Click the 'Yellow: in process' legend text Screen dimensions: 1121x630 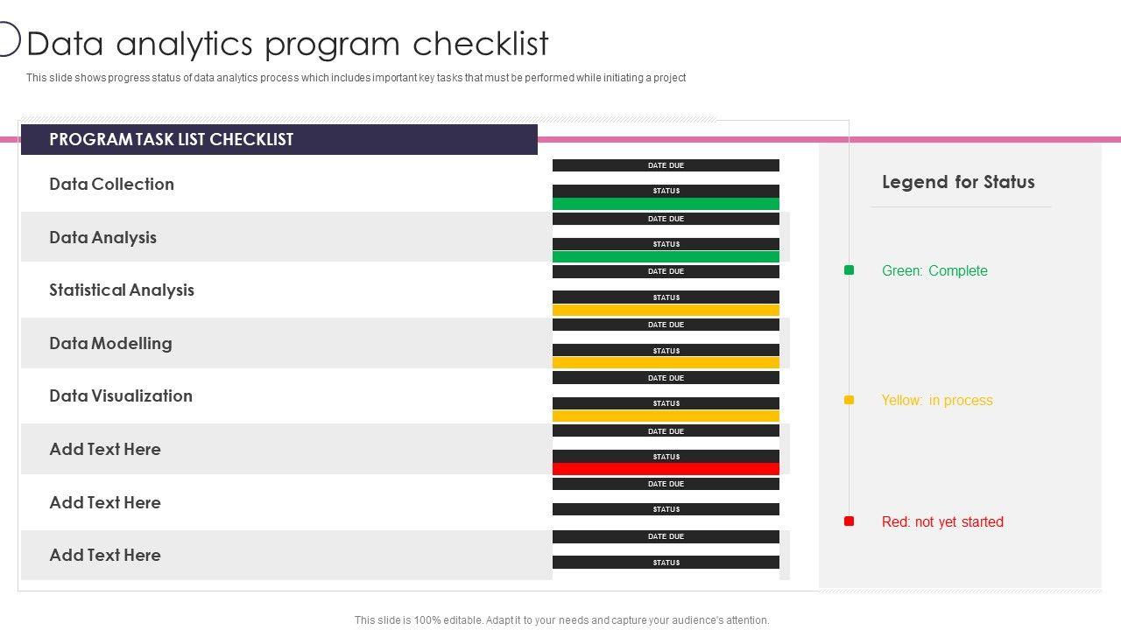point(937,401)
